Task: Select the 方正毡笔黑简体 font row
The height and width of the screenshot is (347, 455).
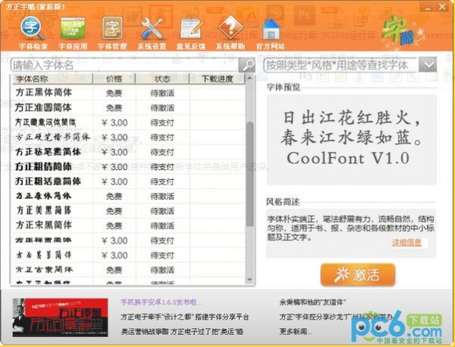Action: (129, 152)
